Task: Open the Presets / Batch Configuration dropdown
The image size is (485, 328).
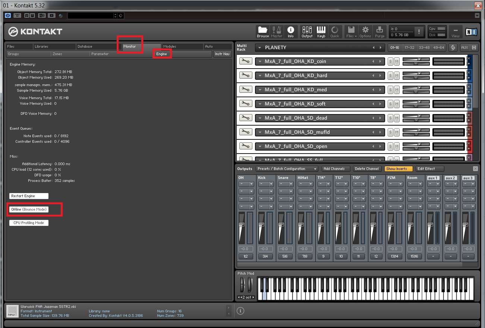Action: pyautogui.click(x=287, y=169)
